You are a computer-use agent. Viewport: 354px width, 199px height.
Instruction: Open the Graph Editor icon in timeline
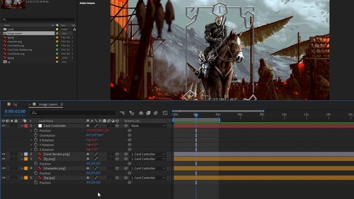tap(165, 113)
